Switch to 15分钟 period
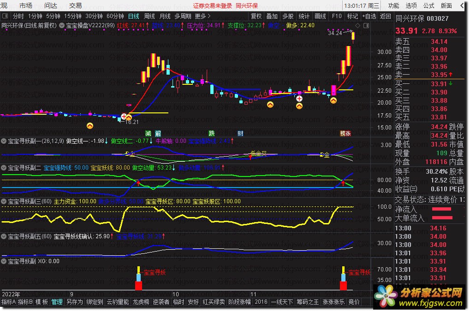This screenshot has width=470, height=311. coord(72,16)
